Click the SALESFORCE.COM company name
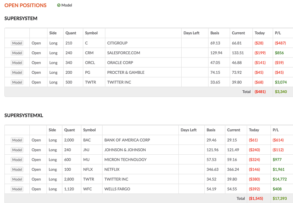Screen dimensions: 293x203 click(124, 53)
